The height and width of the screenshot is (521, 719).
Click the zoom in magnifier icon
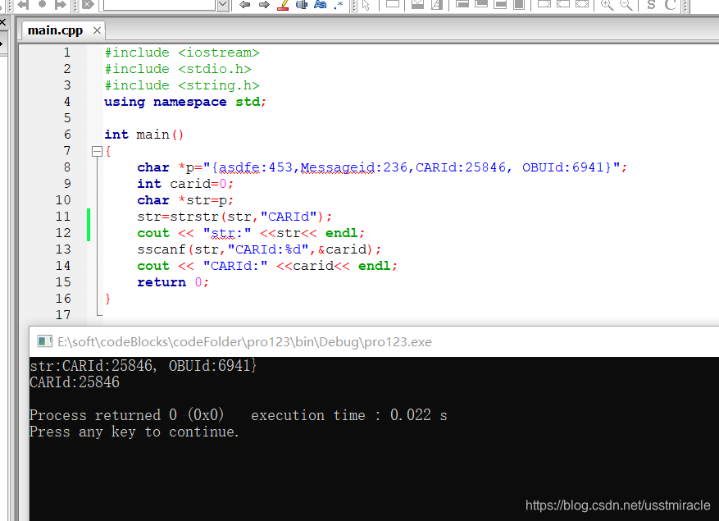(608, 5)
